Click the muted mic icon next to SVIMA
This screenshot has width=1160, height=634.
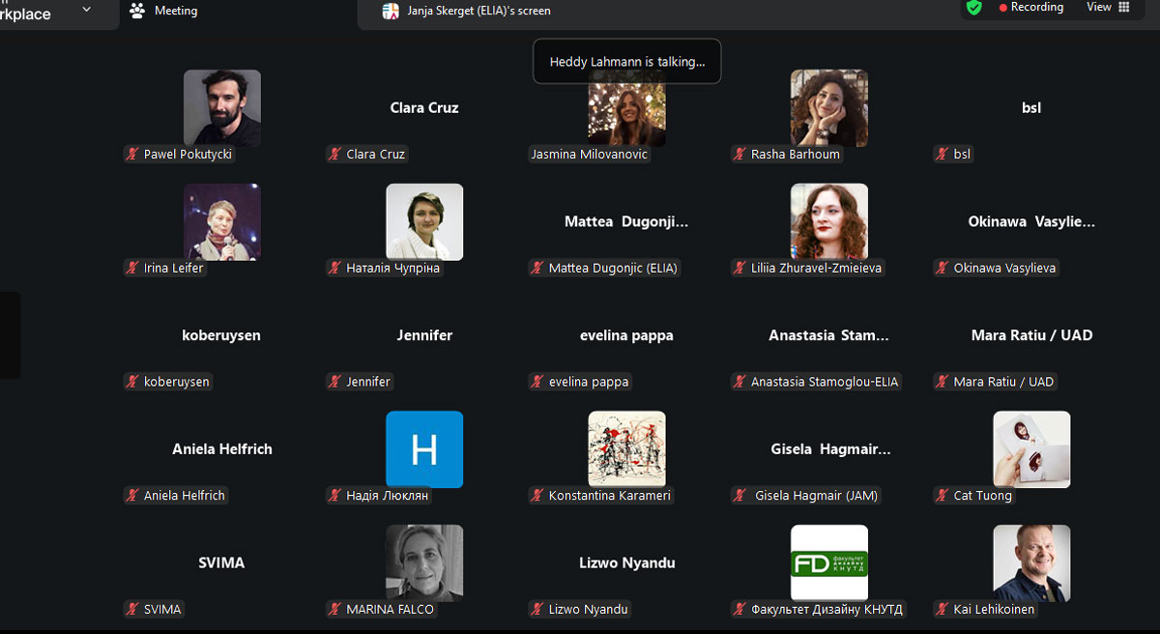[133, 609]
